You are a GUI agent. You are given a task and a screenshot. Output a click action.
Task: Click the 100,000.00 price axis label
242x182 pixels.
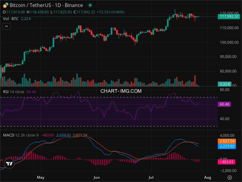coord(229,42)
